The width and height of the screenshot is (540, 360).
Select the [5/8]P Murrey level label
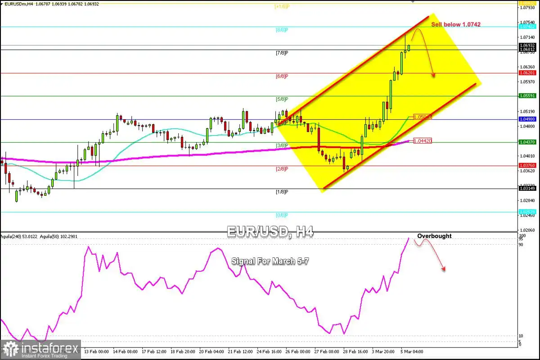(x=282, y=99)
